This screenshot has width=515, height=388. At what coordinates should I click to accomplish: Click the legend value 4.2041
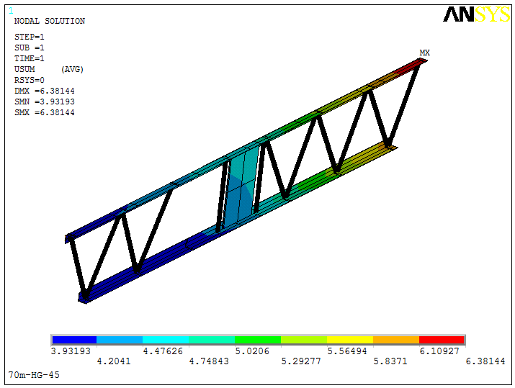click(x=114, y=361)
